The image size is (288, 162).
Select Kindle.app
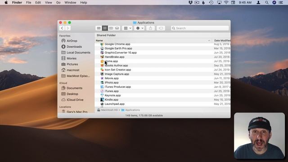coord(112,100)
